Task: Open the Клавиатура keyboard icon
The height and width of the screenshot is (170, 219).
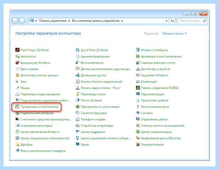Action: tap(138, 81)
